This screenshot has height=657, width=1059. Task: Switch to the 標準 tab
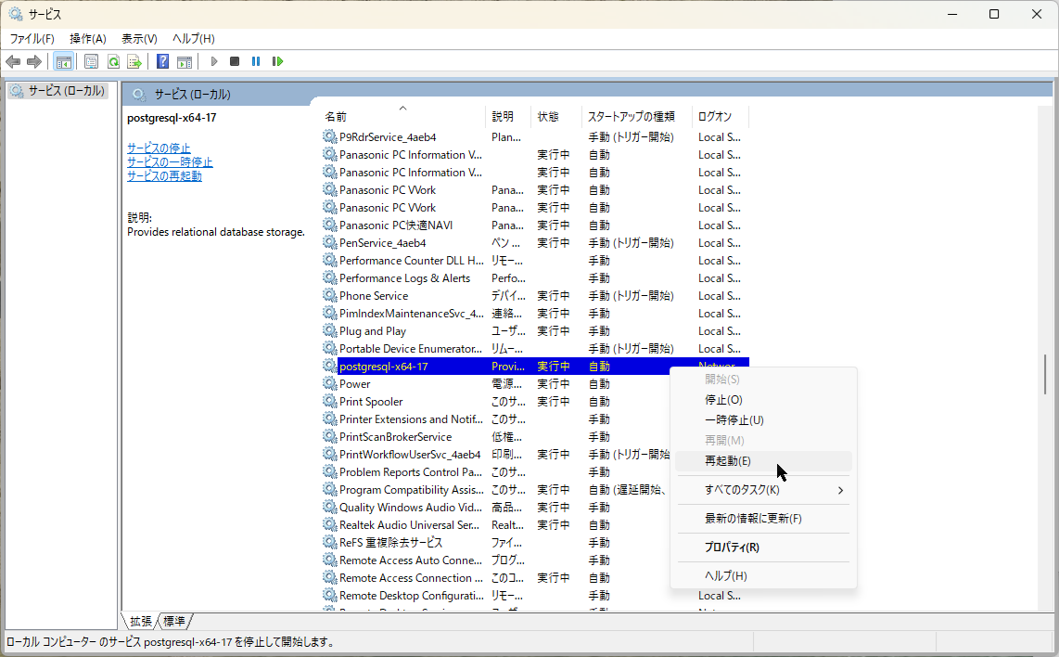pos(174,621)
